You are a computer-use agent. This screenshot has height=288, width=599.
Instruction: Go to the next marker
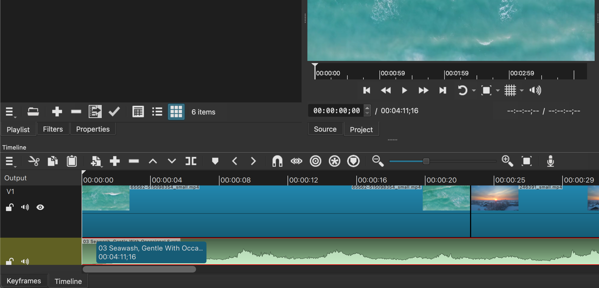tap(253, 161)
